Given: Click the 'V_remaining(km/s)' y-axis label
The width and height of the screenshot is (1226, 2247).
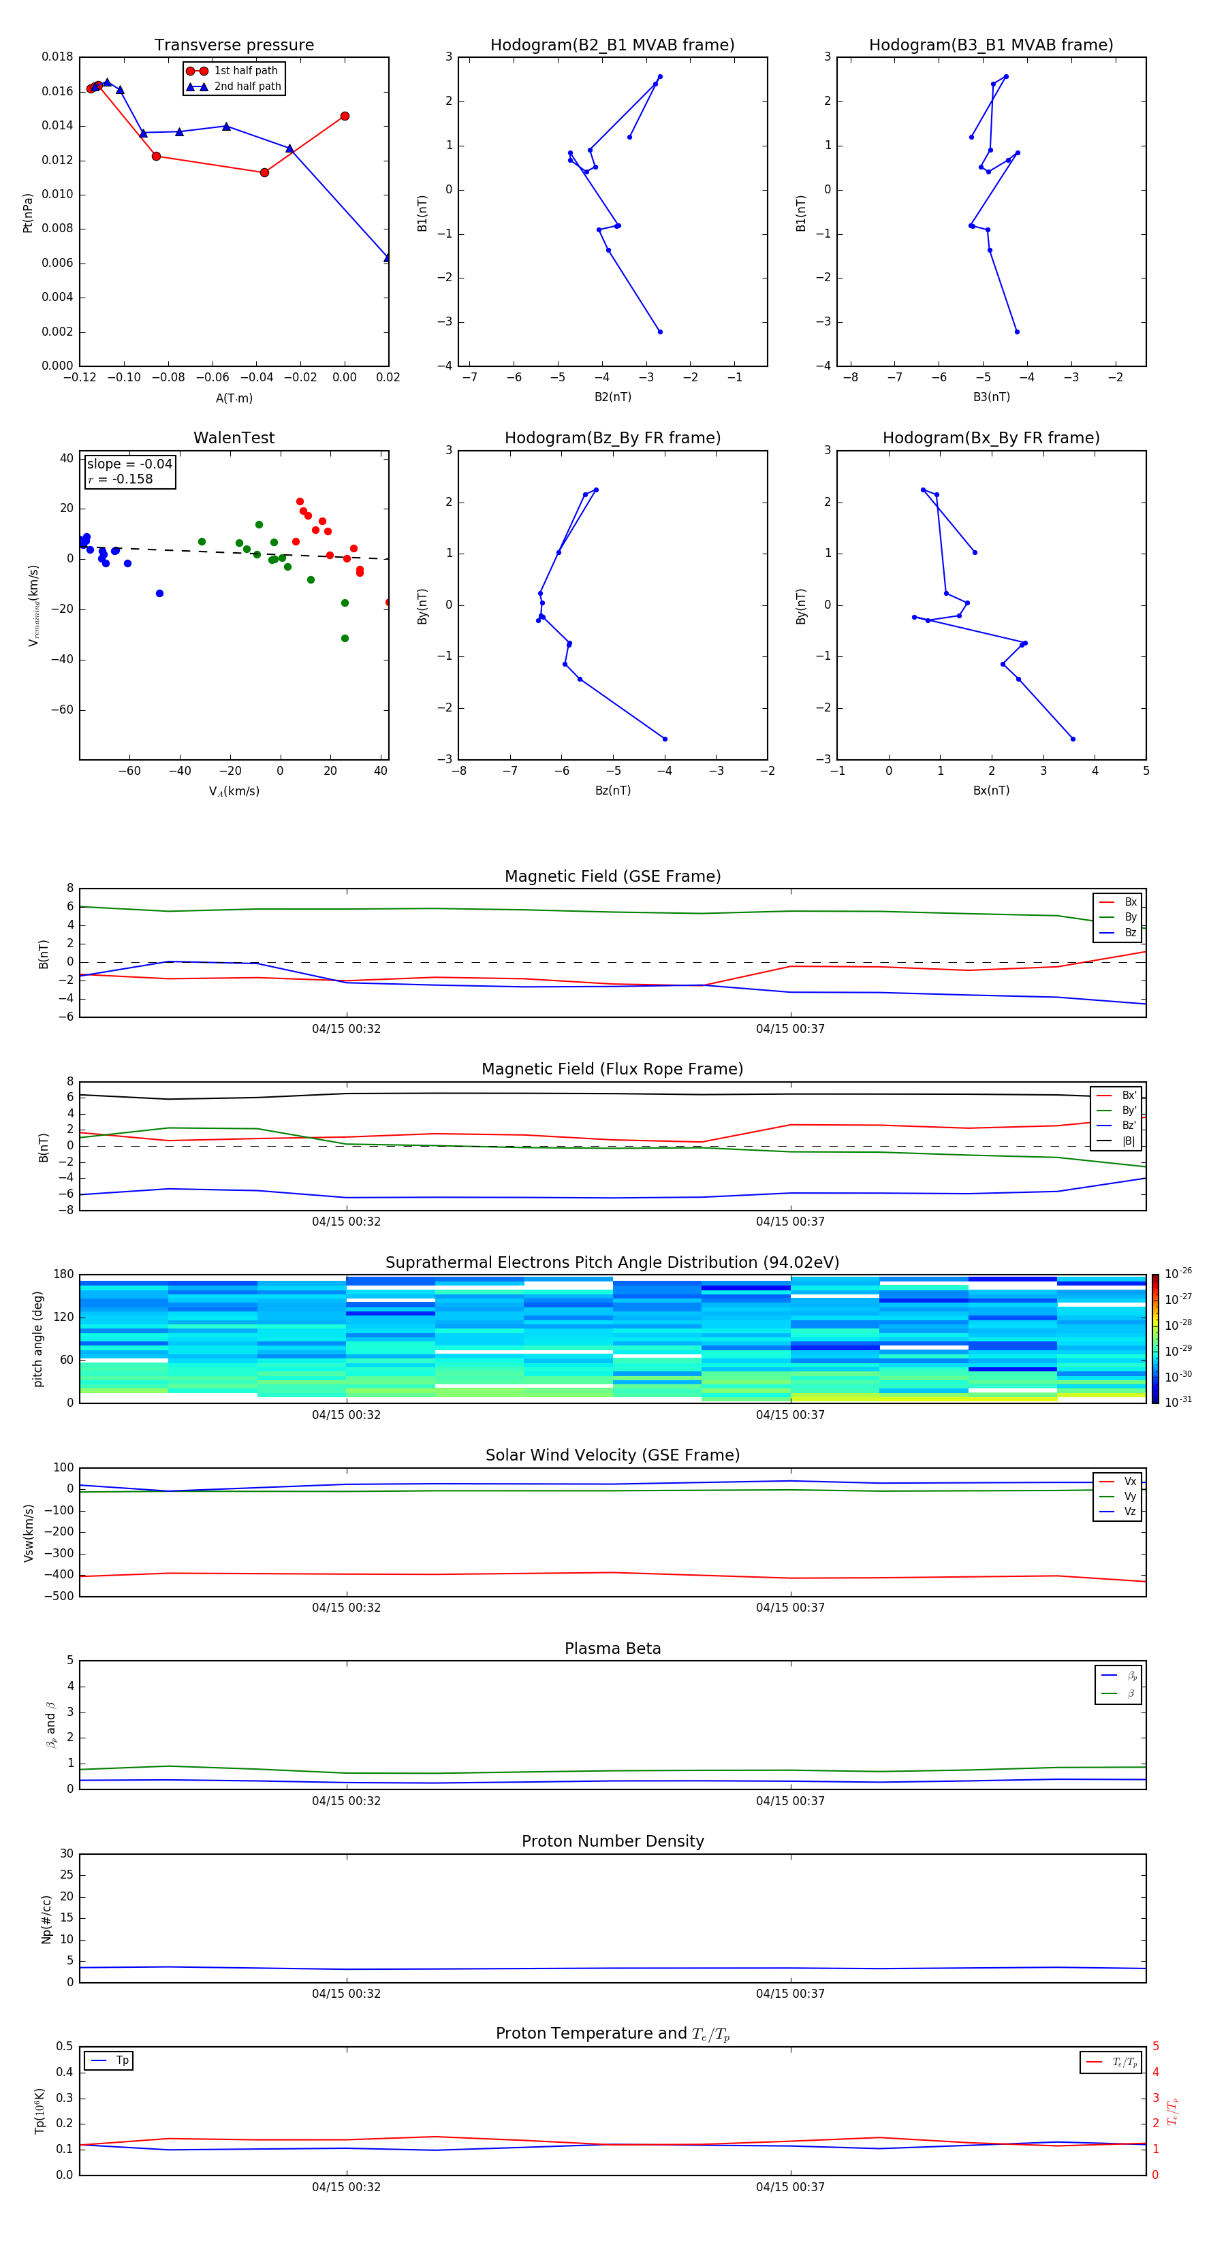Looking at the screenshot, I should point(33,605).
